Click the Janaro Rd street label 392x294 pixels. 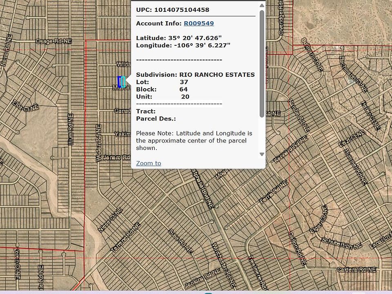click(x=116, y=157)
